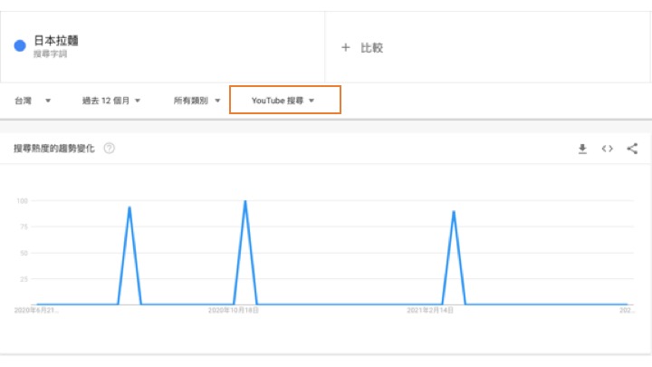Click the 2020年6月21 axis label

[36, 311]
